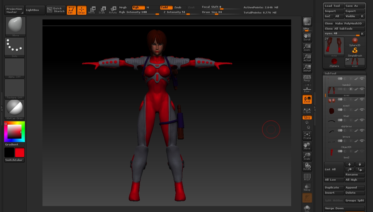Toggle Ghost transparency mode
Image resolution: width=373 pixels, height=212 pixels.
(307, 198)
